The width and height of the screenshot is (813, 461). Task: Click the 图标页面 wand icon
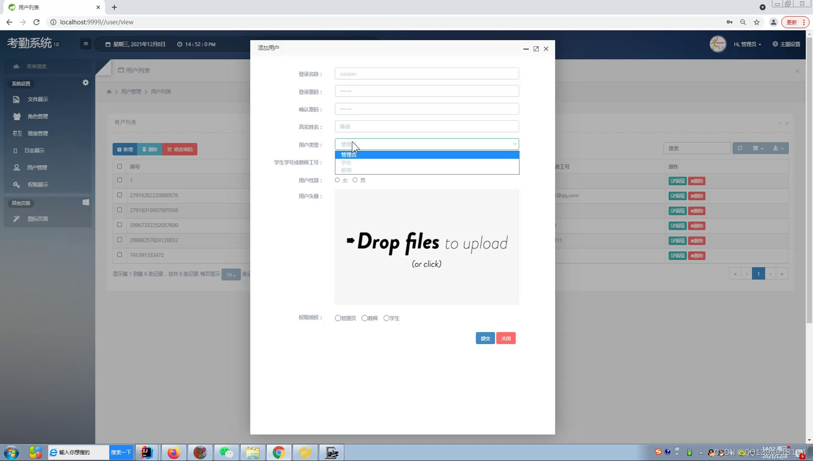(17, 219)
